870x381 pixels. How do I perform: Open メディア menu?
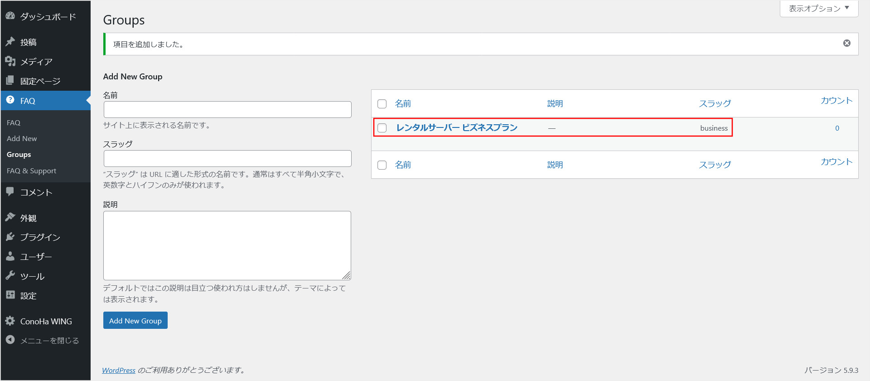pos(45,62)
